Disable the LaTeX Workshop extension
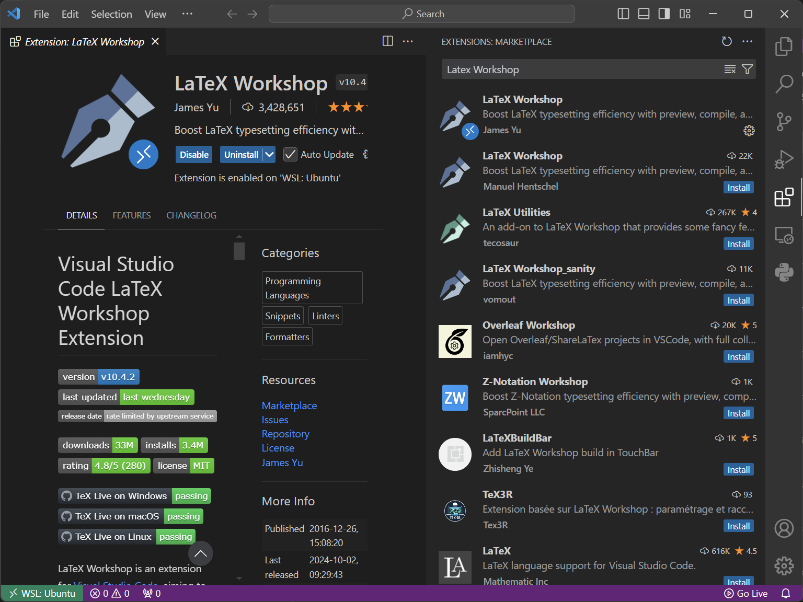The image size is (803, 602). pos(194,155)
